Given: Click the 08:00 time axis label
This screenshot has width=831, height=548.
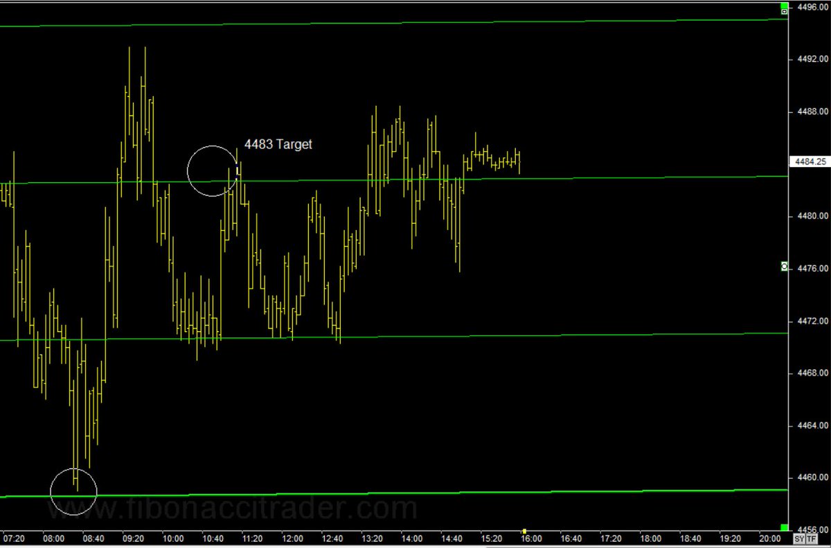Looking at the screenshot, I should (x=53, y=539).
